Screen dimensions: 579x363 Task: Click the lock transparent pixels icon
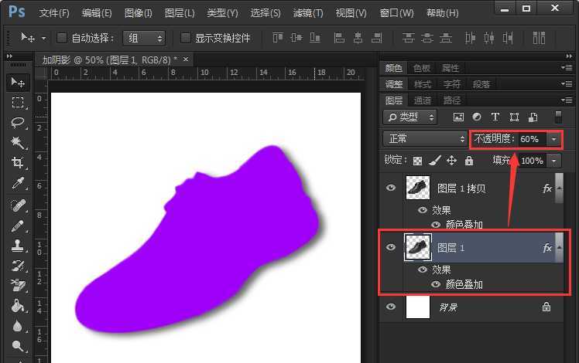pyautogui.click(x=418, y=161)
